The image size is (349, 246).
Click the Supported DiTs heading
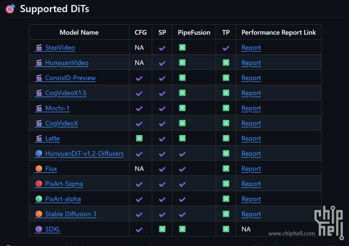tap(55, 9)
